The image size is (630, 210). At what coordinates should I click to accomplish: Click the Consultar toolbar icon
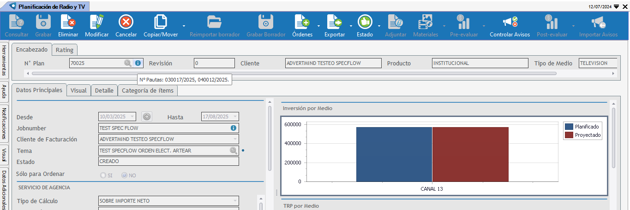click(x=17, y=22)
